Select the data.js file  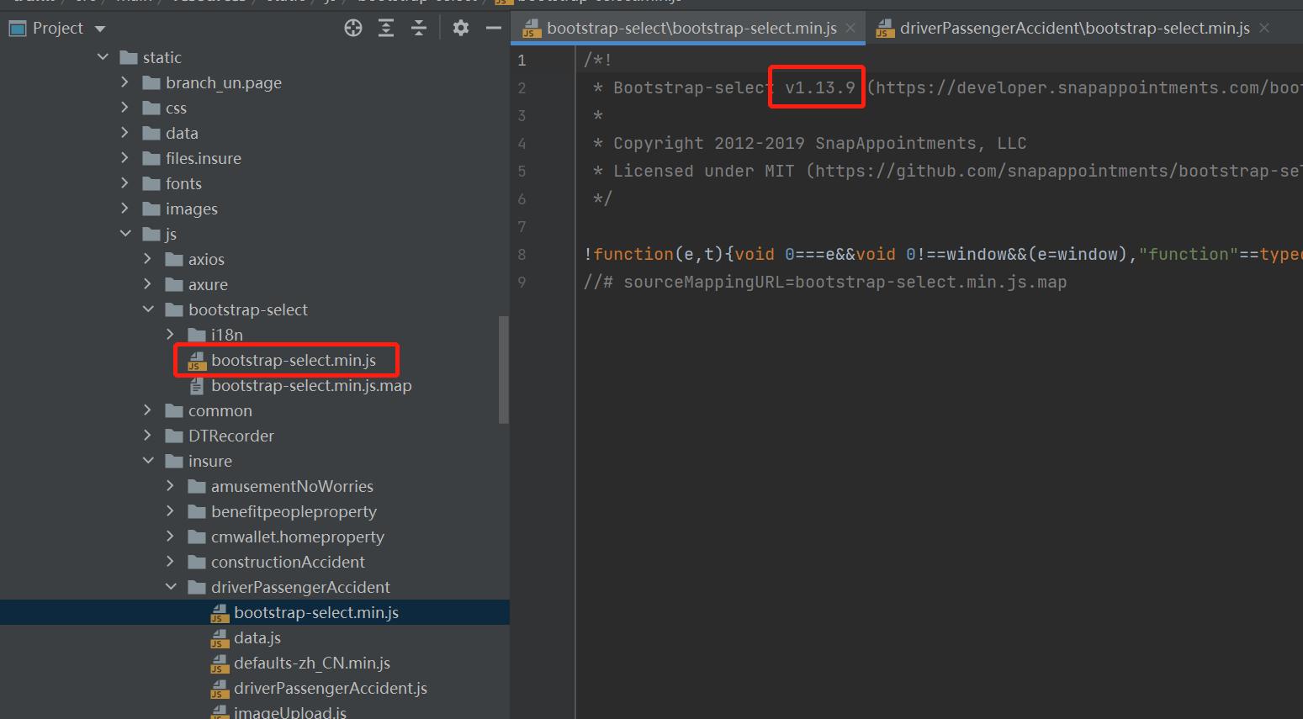[257, 637]
